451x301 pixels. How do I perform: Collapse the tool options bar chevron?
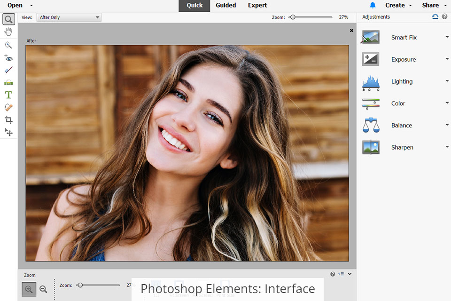350,274
